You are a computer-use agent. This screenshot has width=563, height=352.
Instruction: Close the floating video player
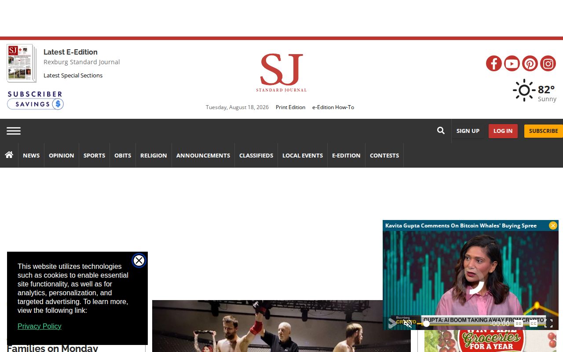tap(553, 225)
